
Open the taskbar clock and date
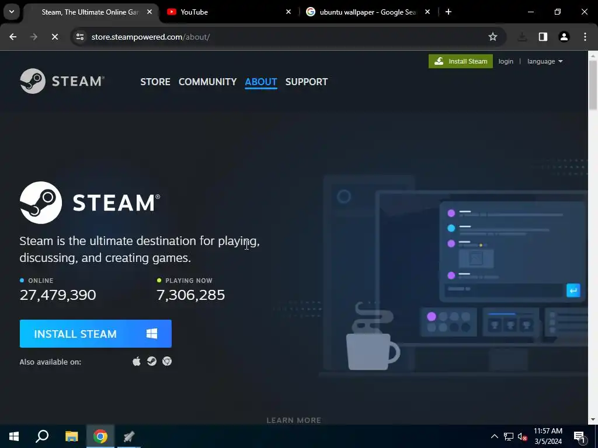click(548, 436)
